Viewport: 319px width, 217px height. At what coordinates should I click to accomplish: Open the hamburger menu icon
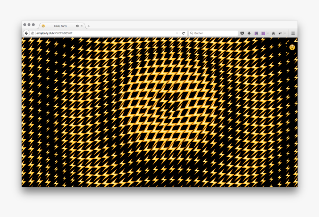293,33
